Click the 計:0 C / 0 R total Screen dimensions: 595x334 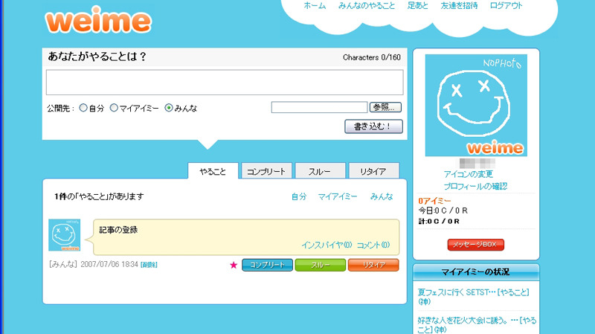(x=439, y=221)
